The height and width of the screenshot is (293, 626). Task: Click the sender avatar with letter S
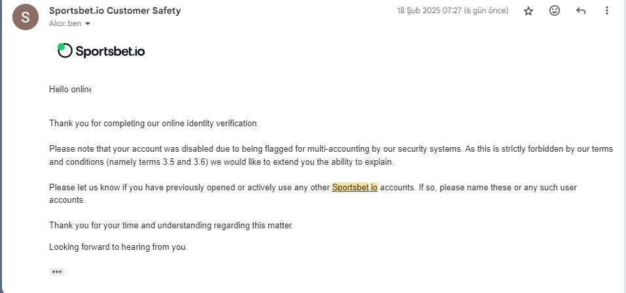(x=26, y=17)
